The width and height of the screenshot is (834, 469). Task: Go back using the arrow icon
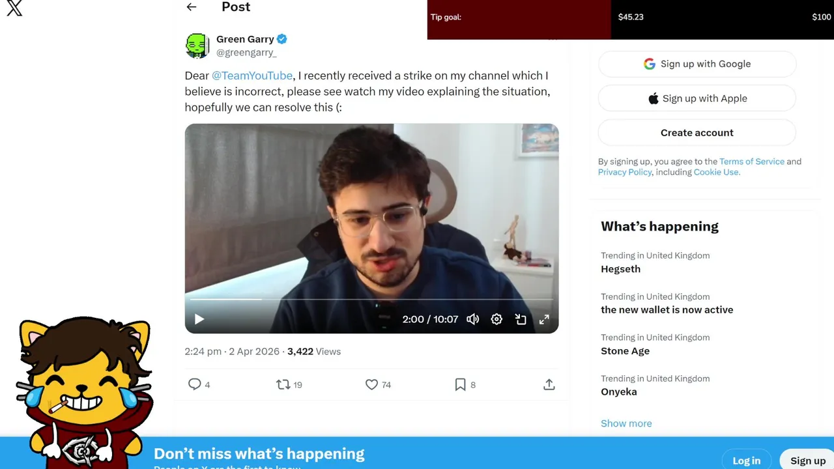(x=191, y=7)
